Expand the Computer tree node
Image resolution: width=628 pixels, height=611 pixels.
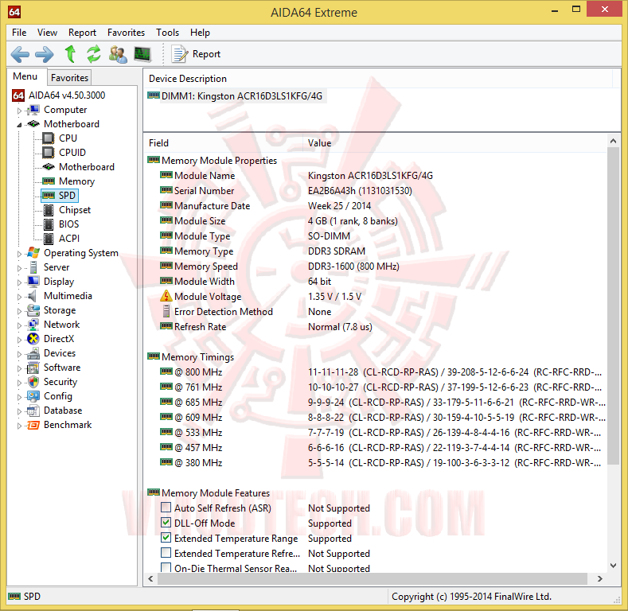(x=19, y=110)
